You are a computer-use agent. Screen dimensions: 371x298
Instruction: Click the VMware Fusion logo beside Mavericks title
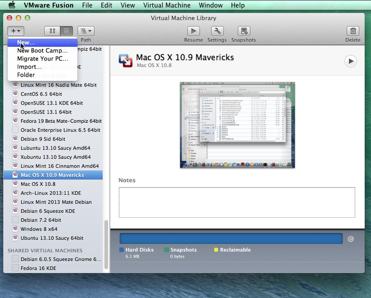click(125, 60)
